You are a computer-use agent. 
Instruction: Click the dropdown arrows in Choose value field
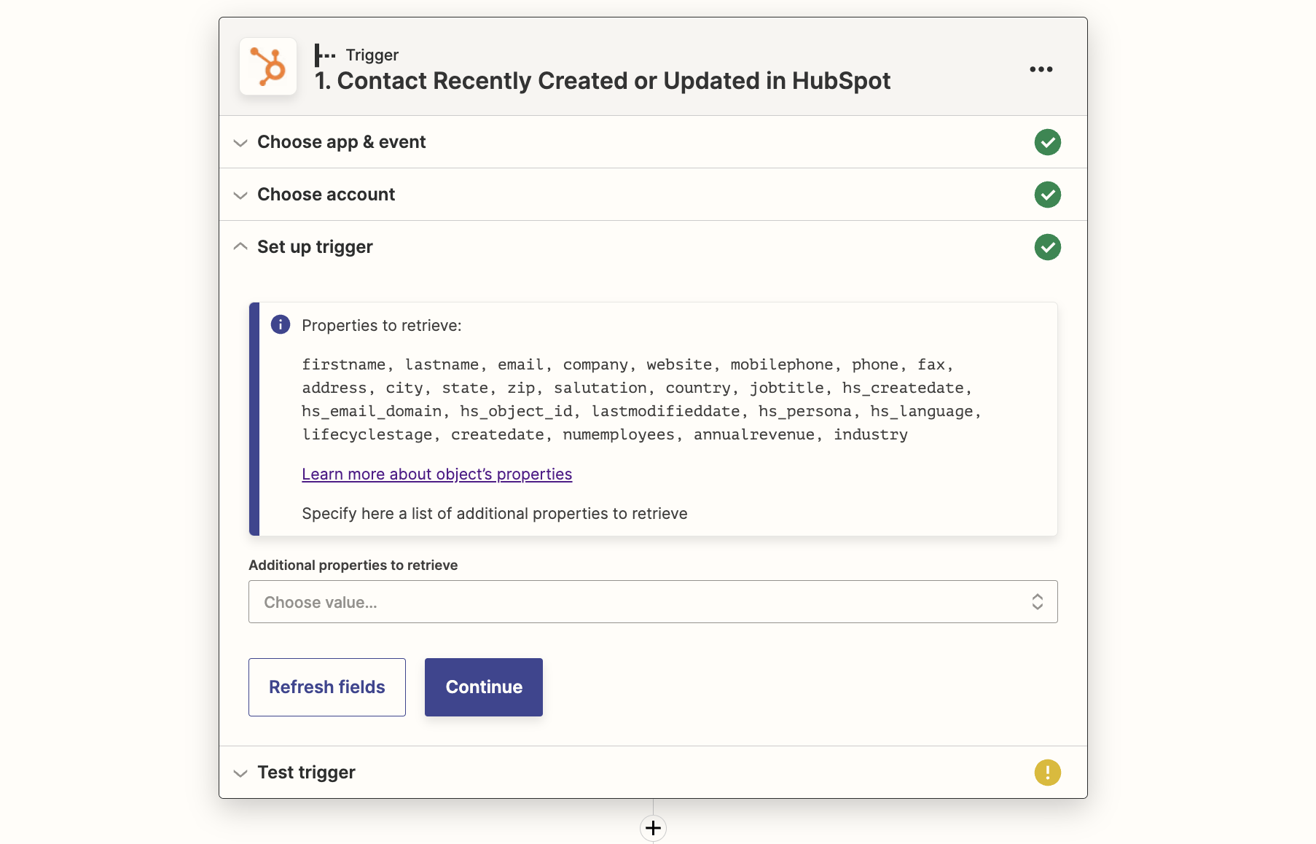point(1037,602)
